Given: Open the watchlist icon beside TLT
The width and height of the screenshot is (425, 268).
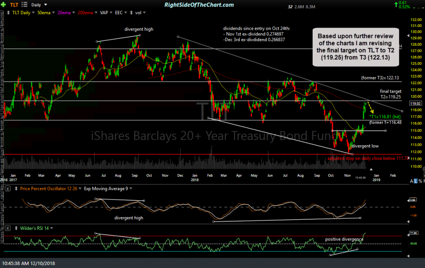Looking at the screenshot, I should point(24,5).
